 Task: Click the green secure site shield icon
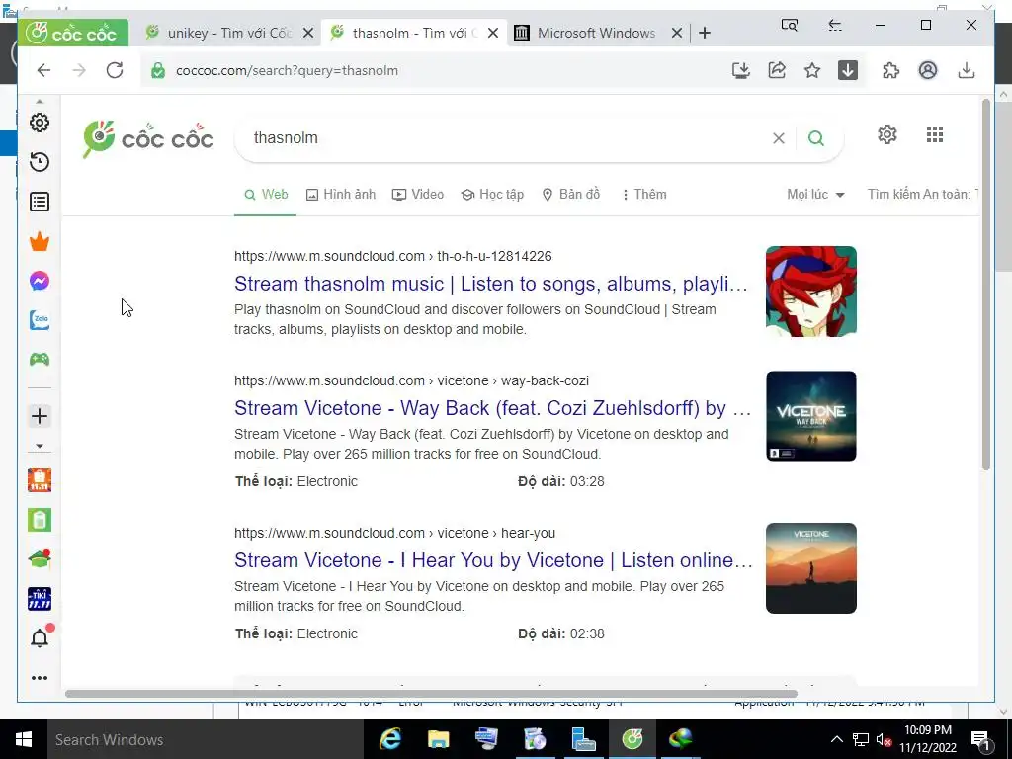[158, 70]
